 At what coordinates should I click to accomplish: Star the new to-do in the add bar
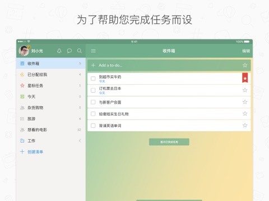pyautogui.click(x=245, y=65)
